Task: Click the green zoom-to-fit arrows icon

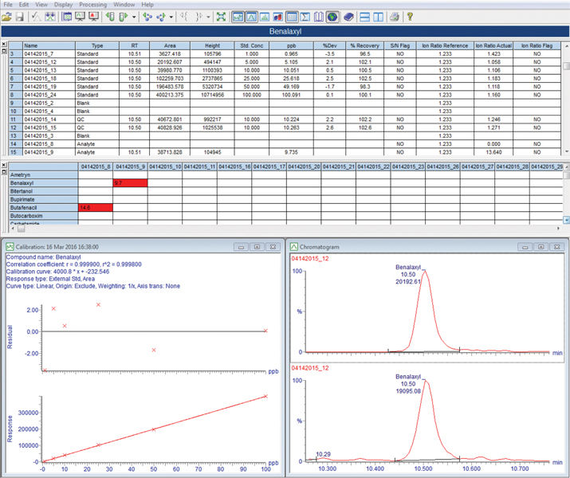Action: pos(221,16)
